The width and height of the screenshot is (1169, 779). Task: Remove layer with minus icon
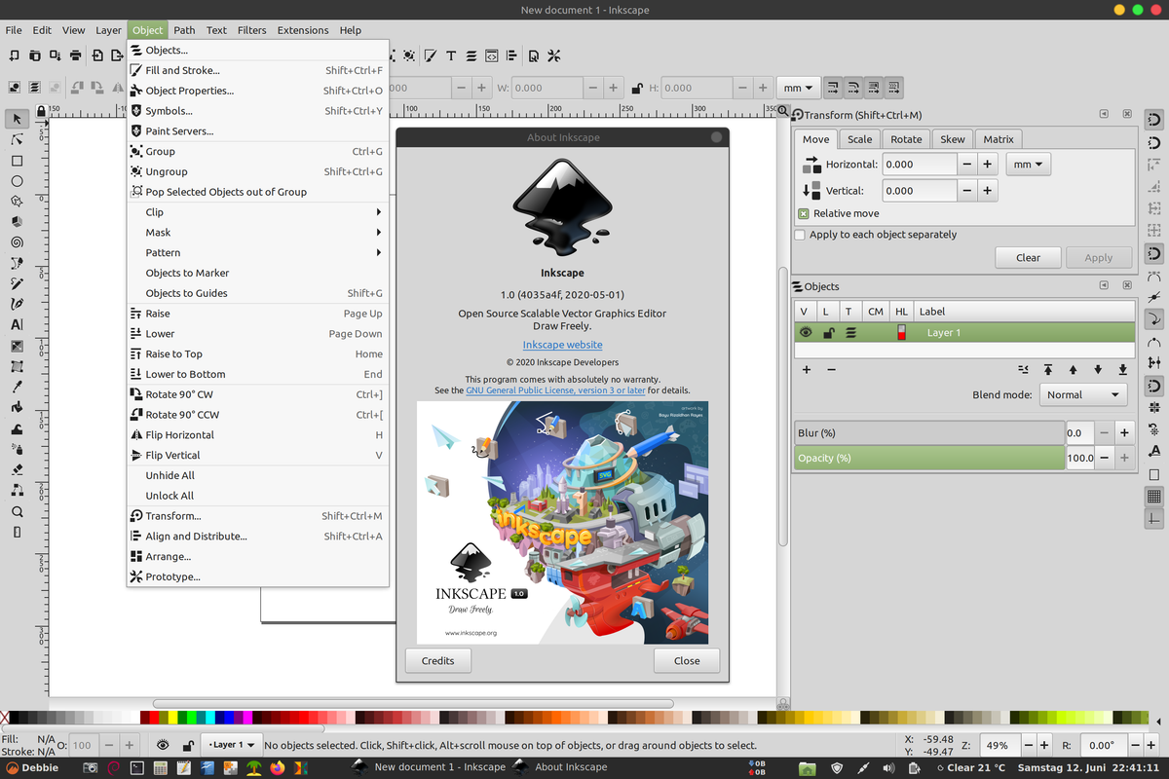[831, 370]
